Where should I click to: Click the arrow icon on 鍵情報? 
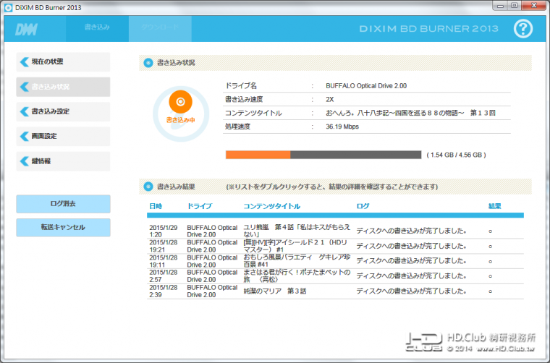click(25, 161)
